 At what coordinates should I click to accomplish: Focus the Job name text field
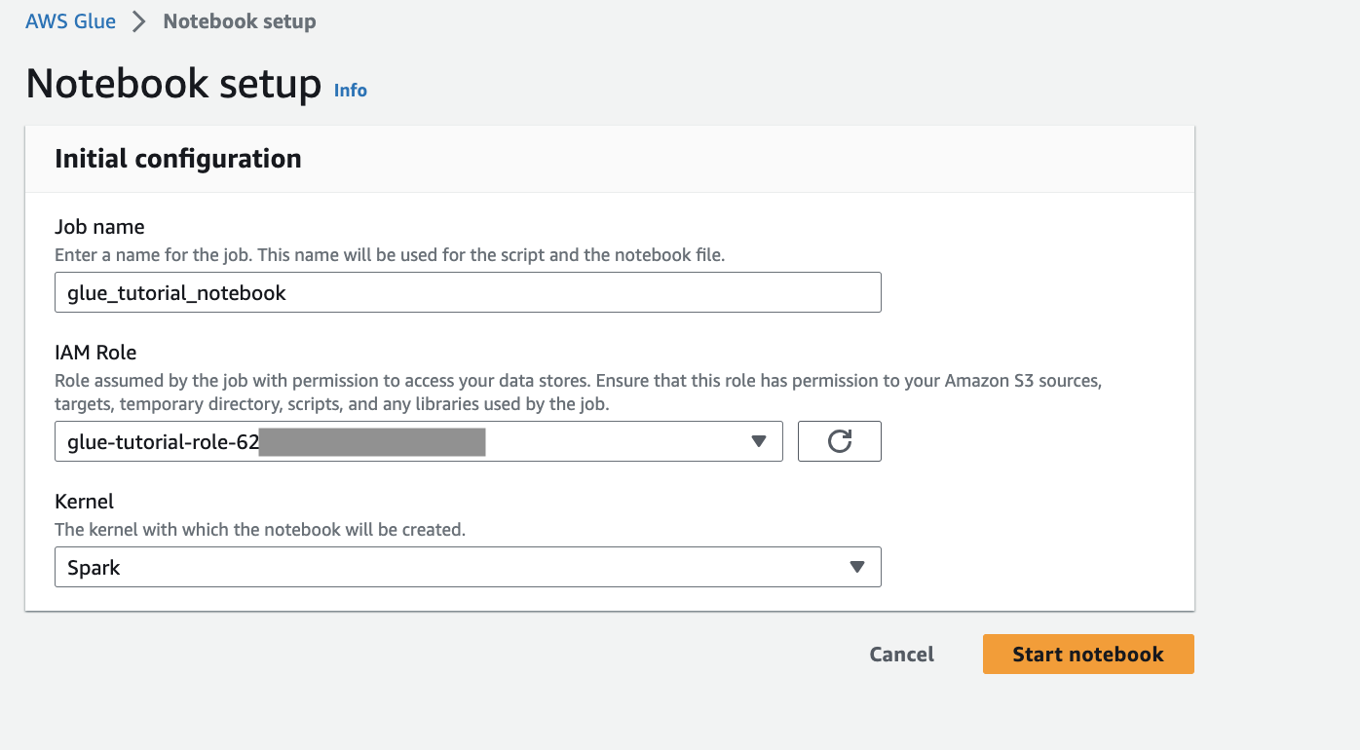point(468,292)
